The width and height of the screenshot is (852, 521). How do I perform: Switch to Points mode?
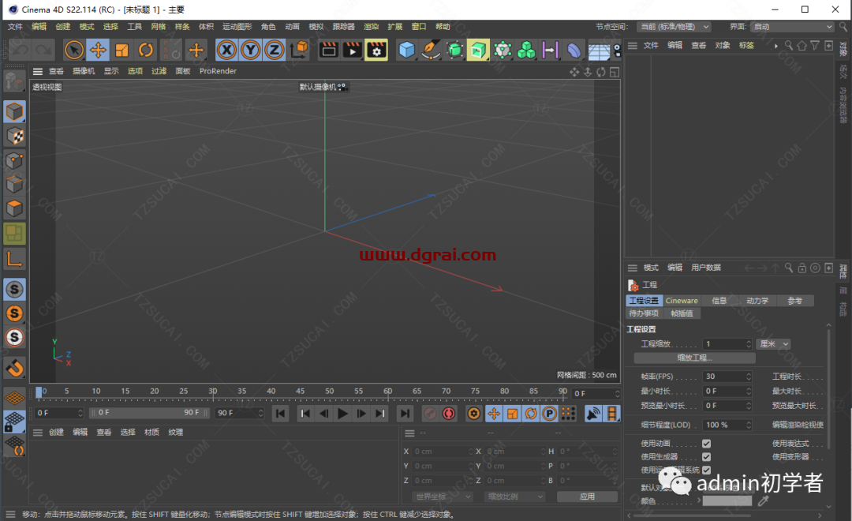15,160
